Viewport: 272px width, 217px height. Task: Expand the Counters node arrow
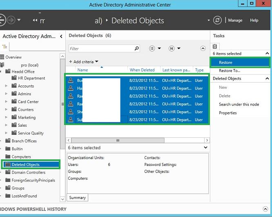(x=6, y=110)
